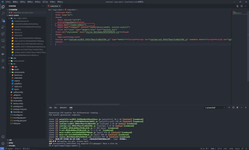Screen dimensions: 249x150
Task: Open angular.json in the file tree
Action: [x=18, y=98]
